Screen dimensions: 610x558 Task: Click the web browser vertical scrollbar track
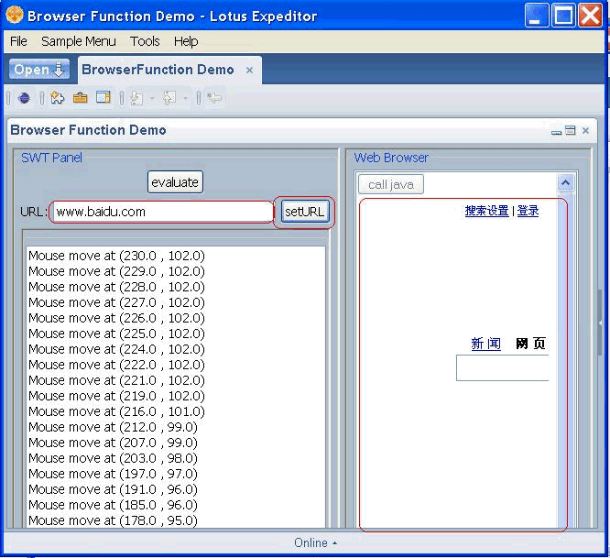click(566, 358)
